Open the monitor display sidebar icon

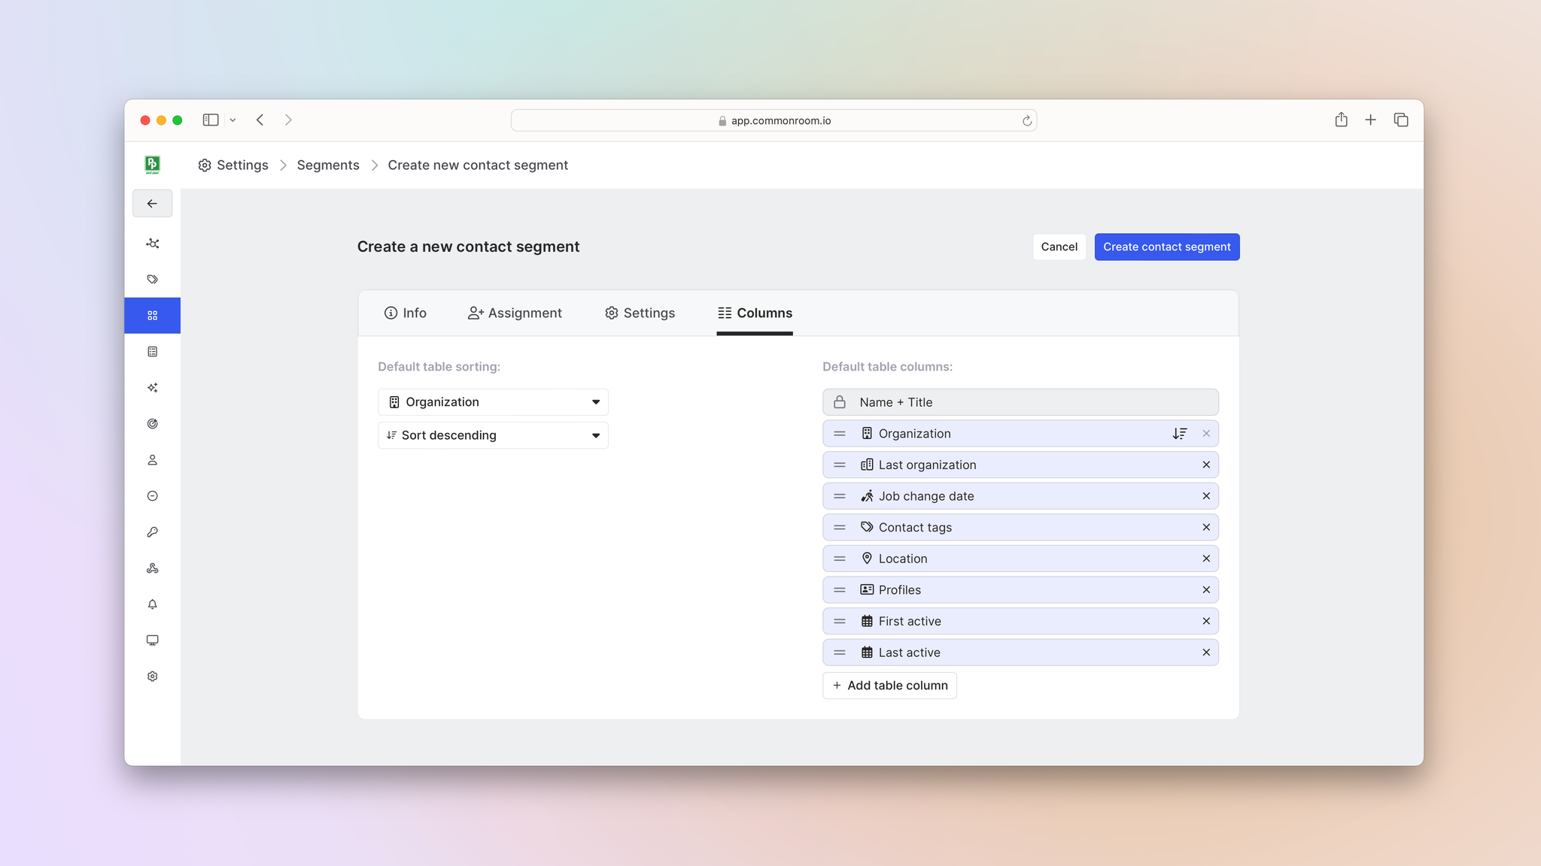click(x=152, y=640)
